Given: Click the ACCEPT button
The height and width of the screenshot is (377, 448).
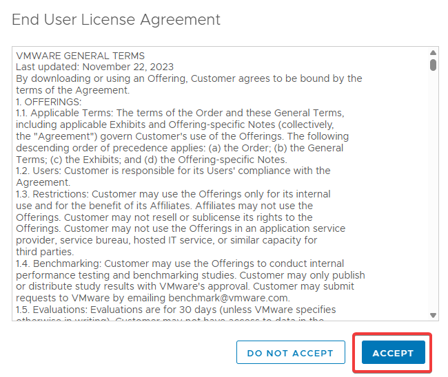Looking at the screenshot, I should tap(393, 353).
